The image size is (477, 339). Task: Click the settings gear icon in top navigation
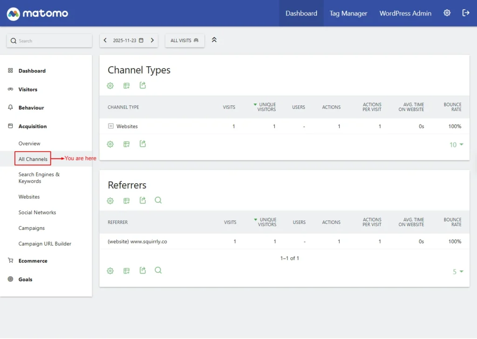(447, 13)
